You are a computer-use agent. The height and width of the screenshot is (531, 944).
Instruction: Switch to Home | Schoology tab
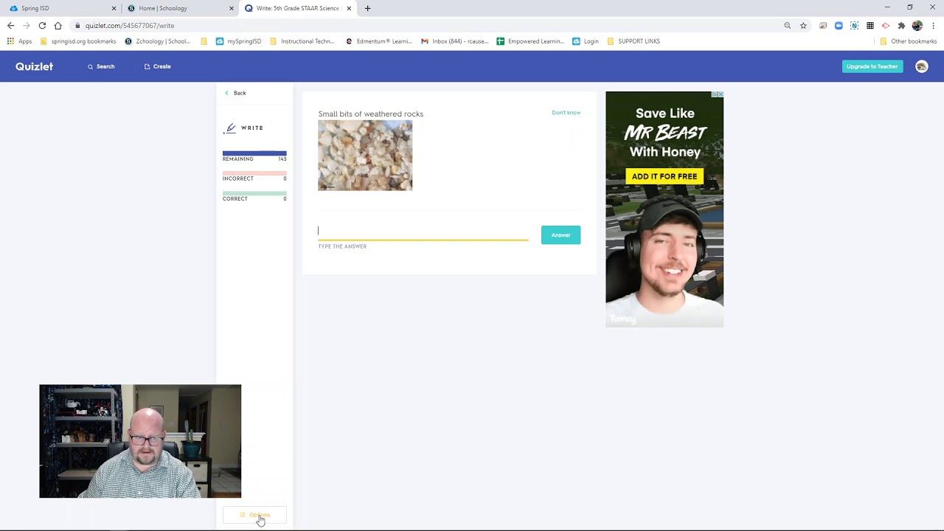click(x=177, y=8)
